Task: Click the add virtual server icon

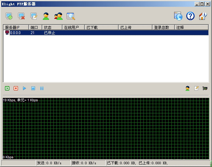Action: pos(9,16)
